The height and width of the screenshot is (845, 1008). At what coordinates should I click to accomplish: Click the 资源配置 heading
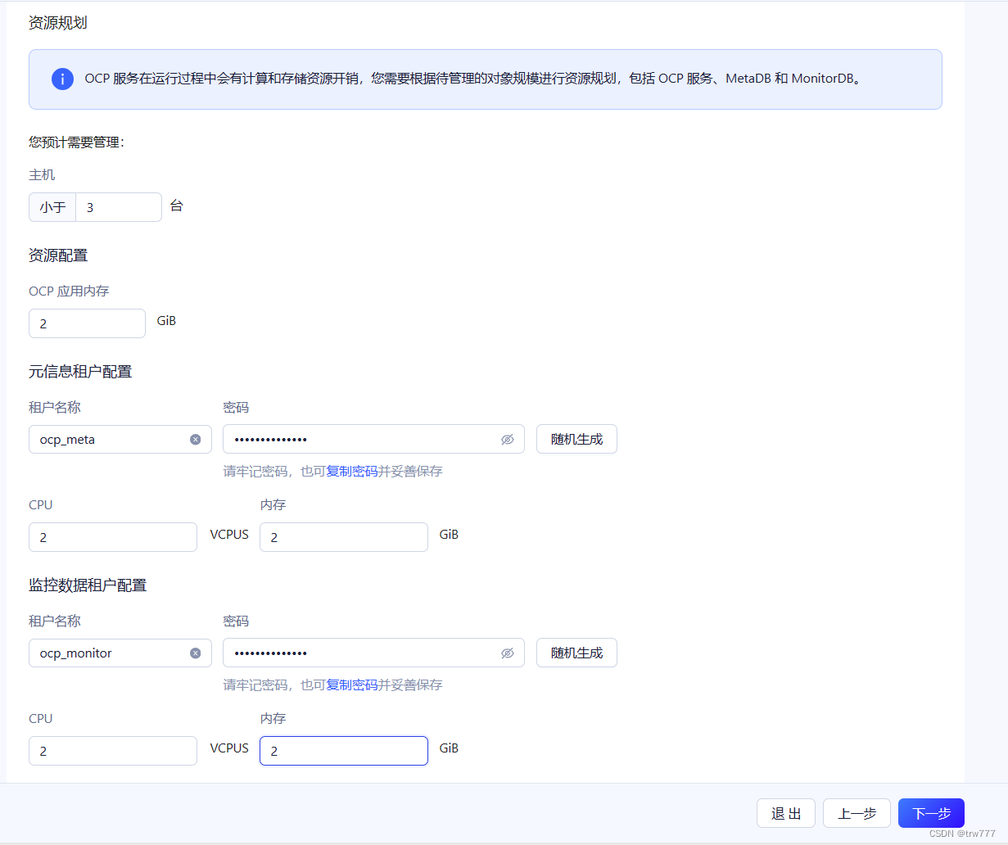(58, 255)
